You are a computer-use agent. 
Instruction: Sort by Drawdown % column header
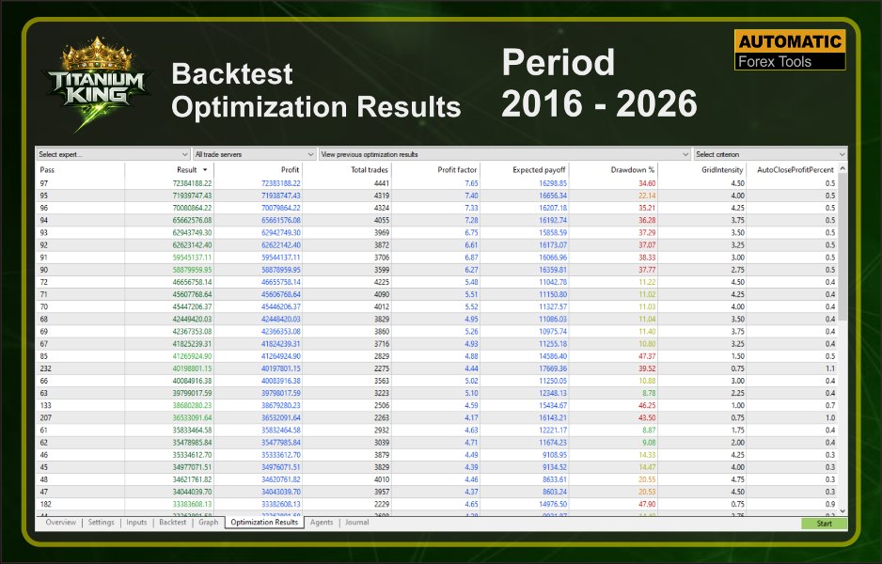tap(632, 170)
